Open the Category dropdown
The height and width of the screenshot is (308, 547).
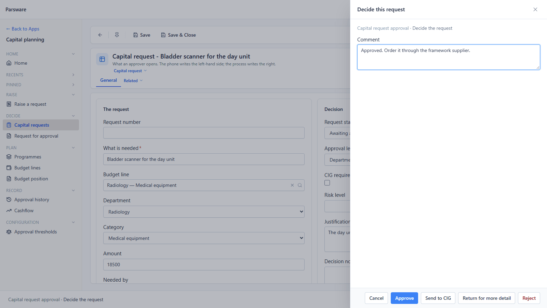click(204, 238)
